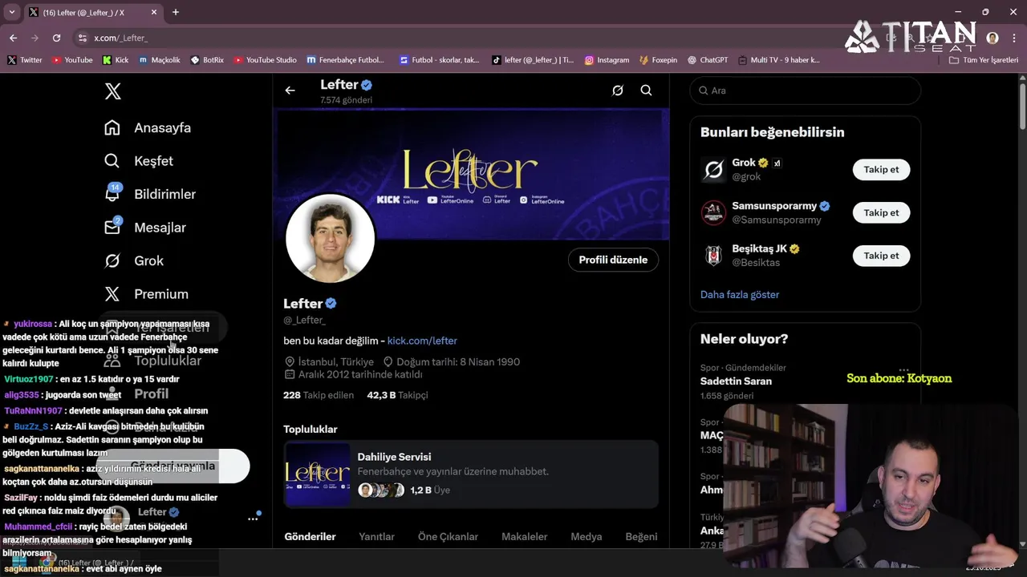This screenshot has height=577, width=1027.
Task: Click the site information icon in address bar
Action: 82,38
